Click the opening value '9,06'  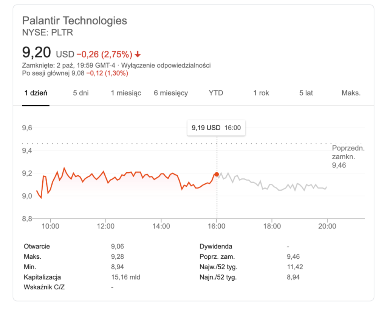pyautogui.click(x=118, y=247)
